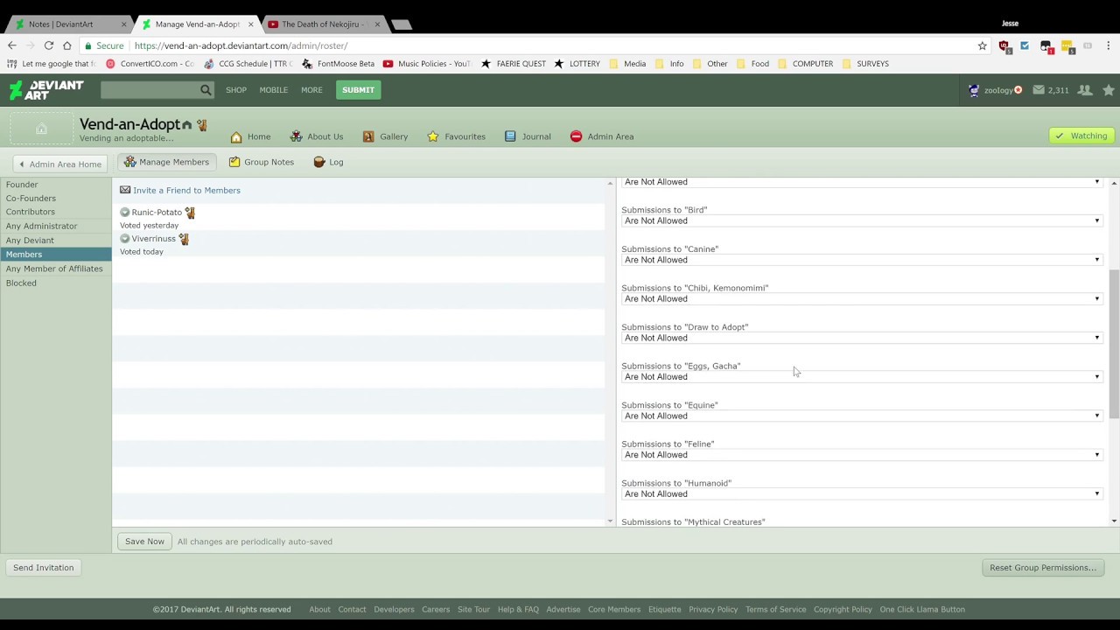
Task: Click the group avatar placeholder box
Action: [41, 129]
